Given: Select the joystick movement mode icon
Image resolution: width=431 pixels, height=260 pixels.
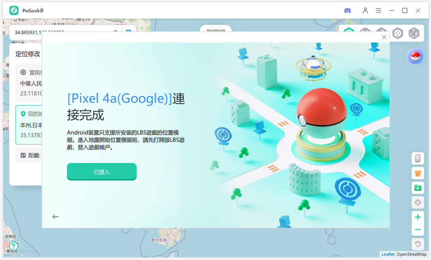Looking at the screenshot, I should [398, 34].
